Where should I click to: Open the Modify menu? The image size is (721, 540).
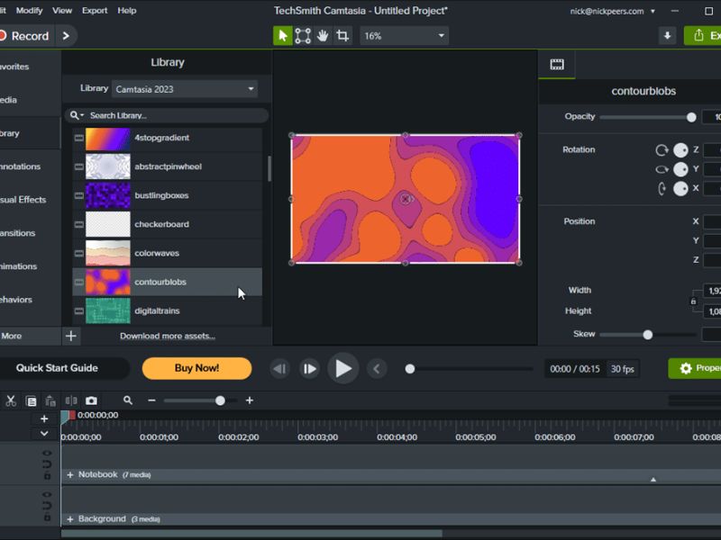(x=30, y=11)
